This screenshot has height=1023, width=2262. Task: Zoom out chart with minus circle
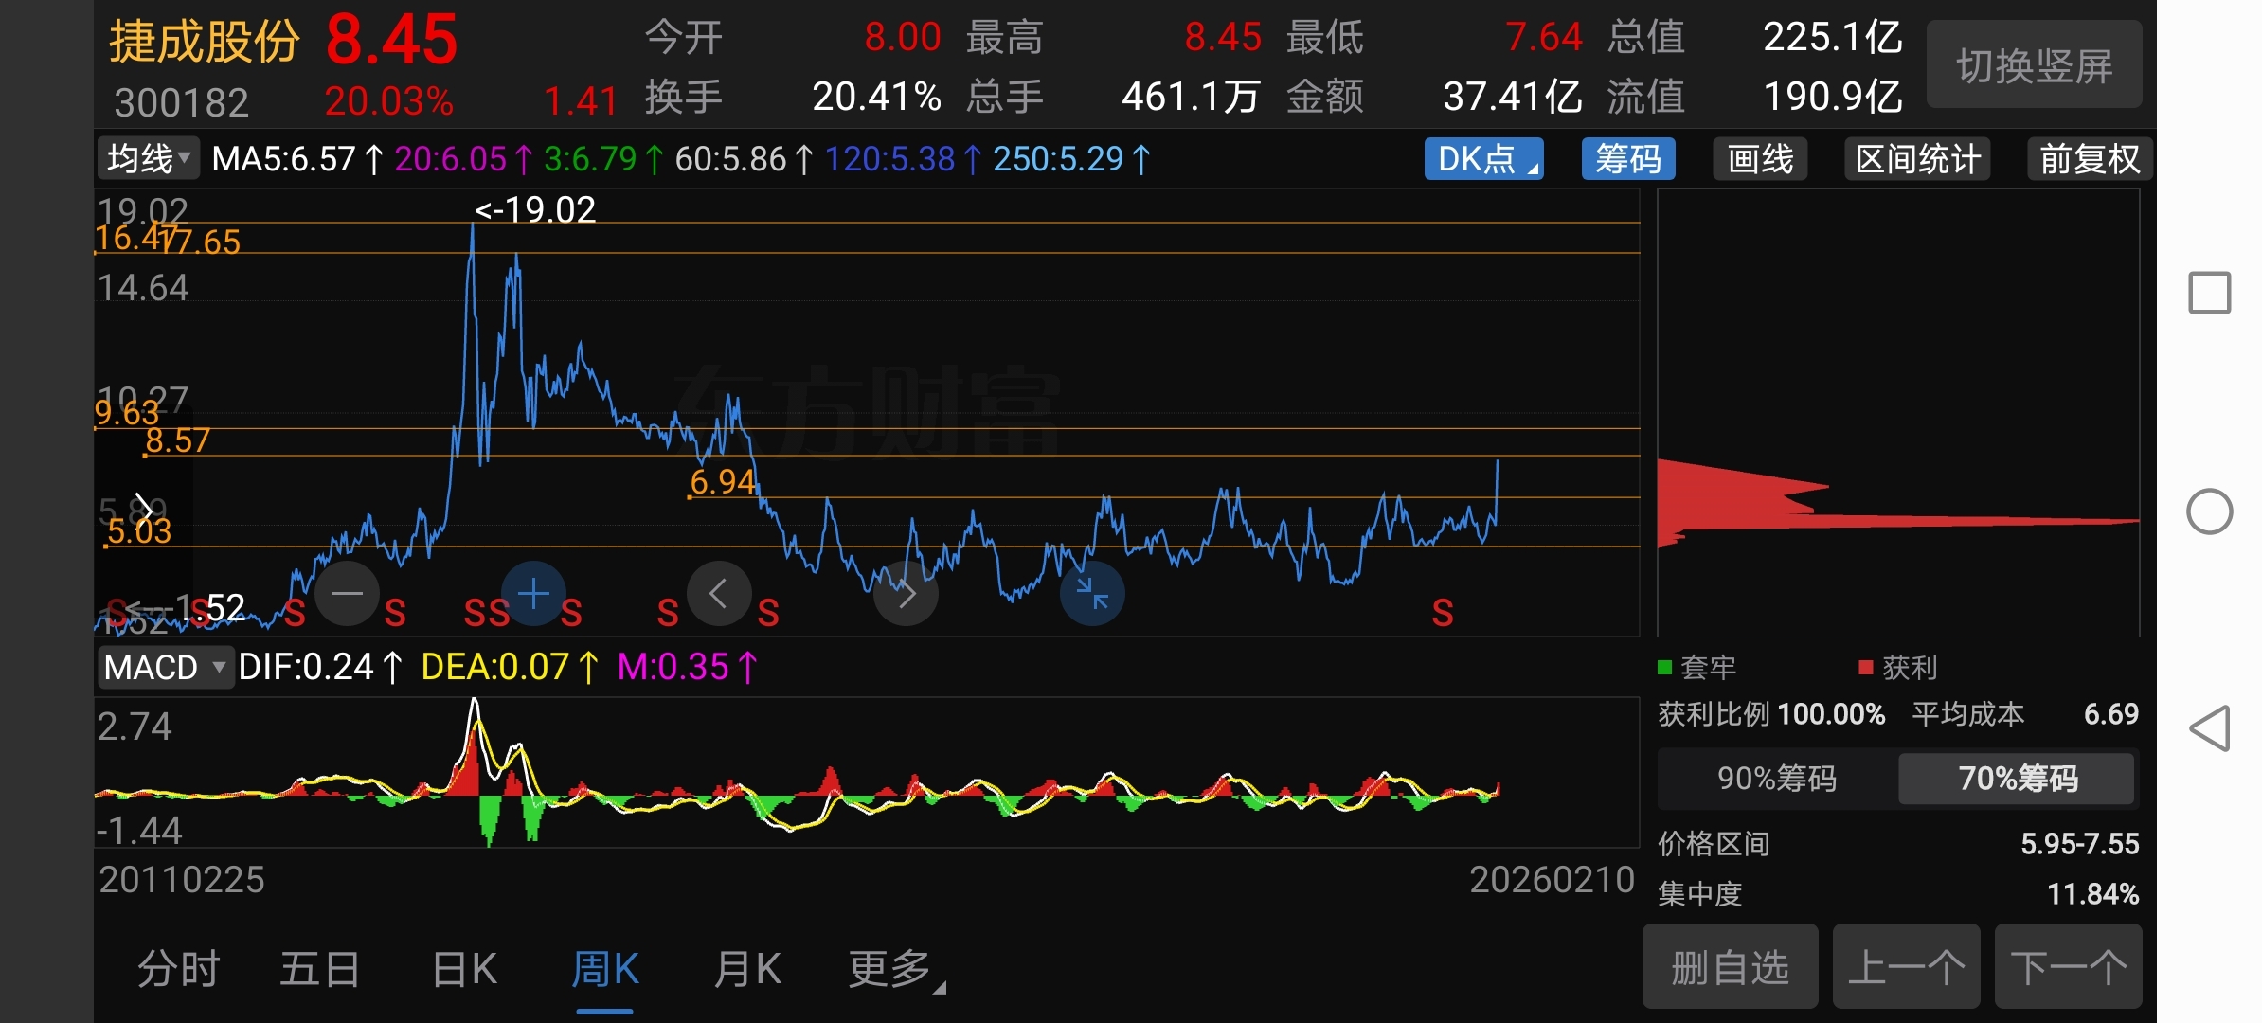point(347,594)
